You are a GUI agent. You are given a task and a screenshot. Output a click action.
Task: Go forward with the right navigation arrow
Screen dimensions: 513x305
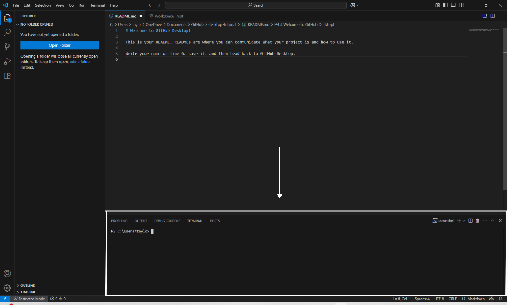coord(158,5)
